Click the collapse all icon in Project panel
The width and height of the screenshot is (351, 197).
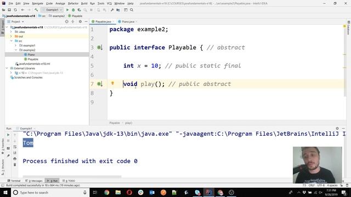(73, 22)
